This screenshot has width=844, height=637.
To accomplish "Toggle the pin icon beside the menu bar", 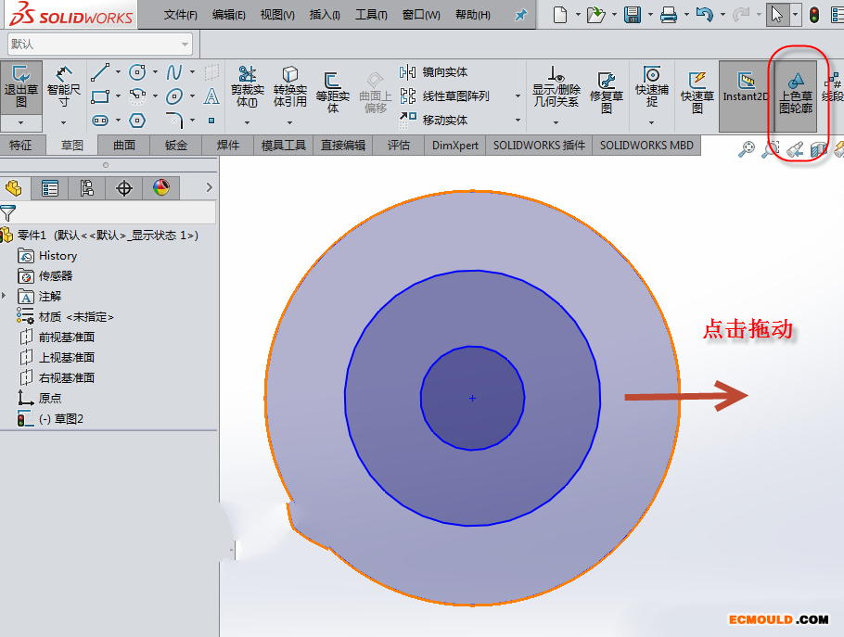I will [x=520, y=15].
